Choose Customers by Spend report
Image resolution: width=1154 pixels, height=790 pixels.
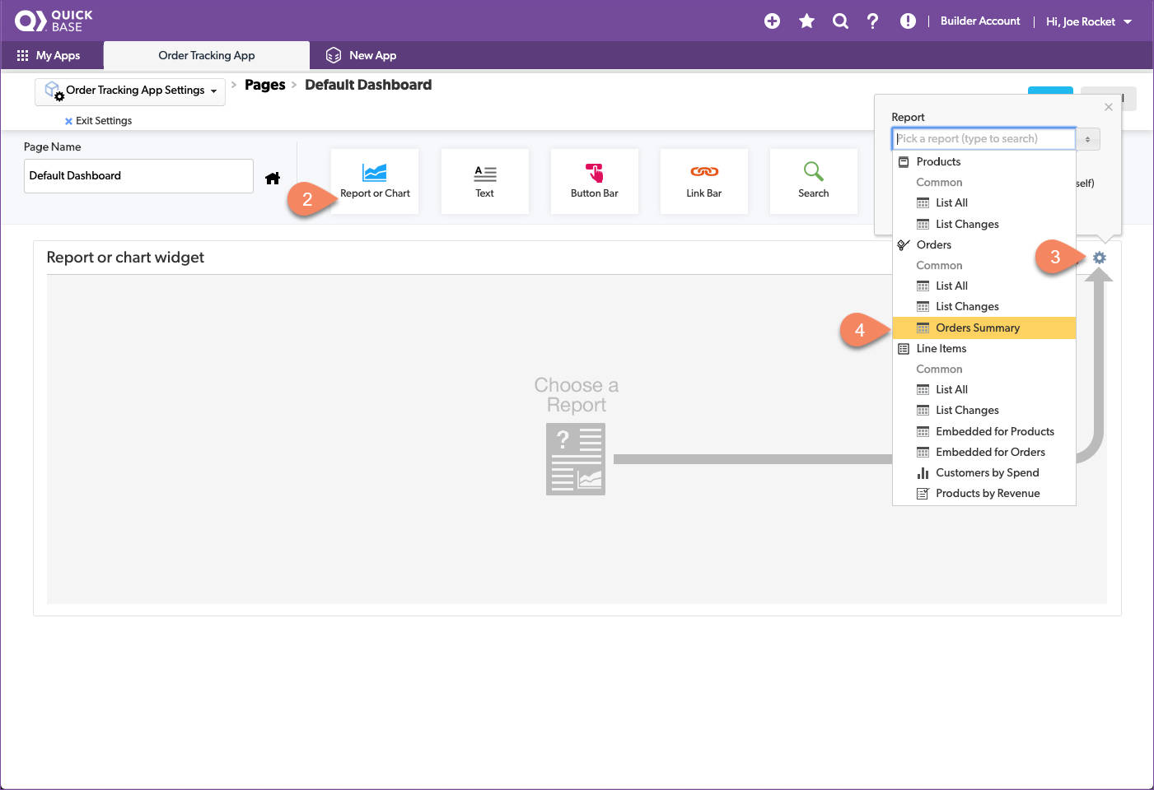pos(987,472)
